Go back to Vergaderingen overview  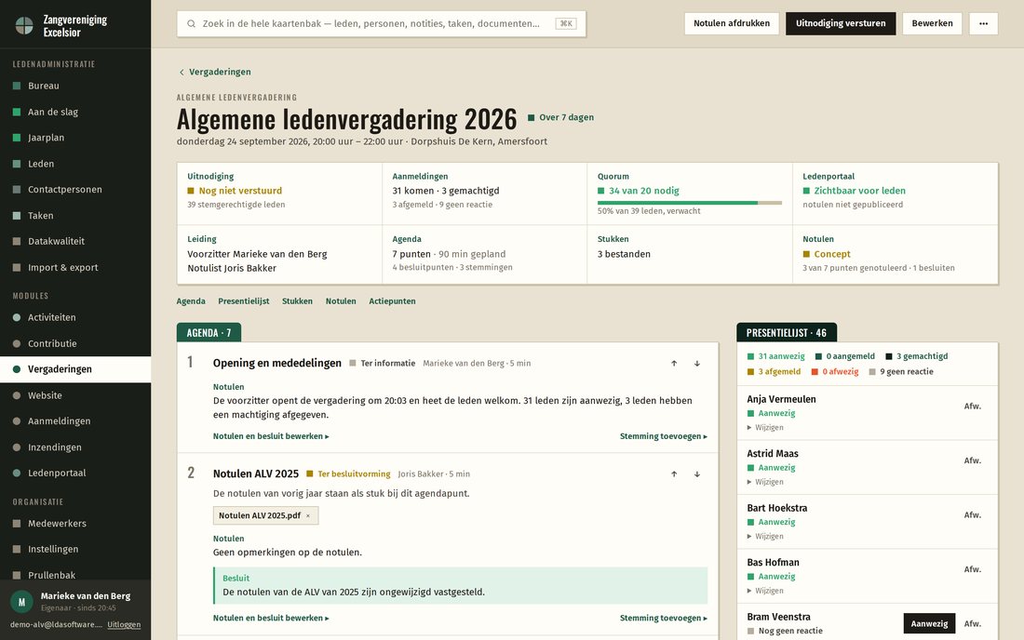(x=215, y=72)
